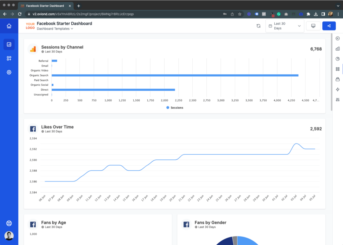The image size is (343, 245).
Task: Click the Sessions by Channel widget title
Action: tap(62, 47)
